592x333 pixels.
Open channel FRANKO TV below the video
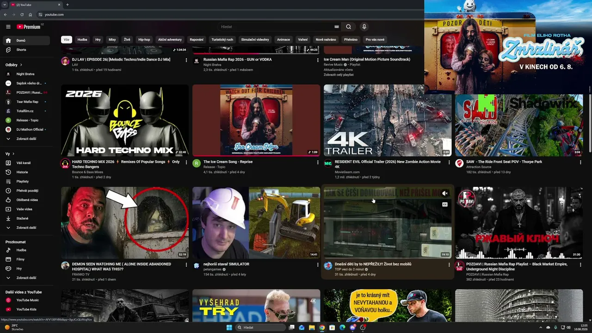[x=81, y=274]
